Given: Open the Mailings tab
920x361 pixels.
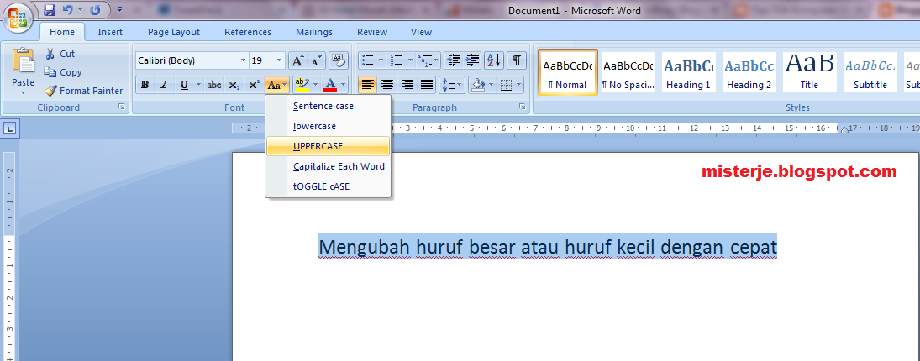Looking at the screenshot, I should (x=314, y=32).
